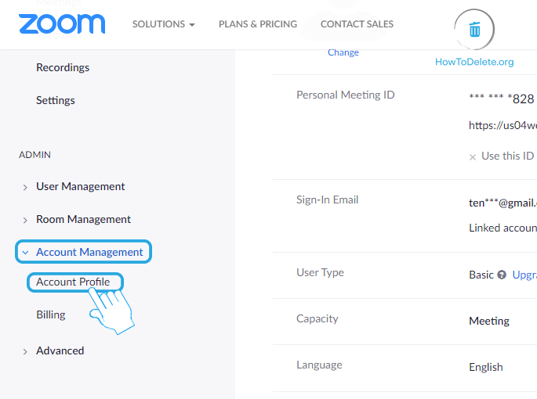Expand the Room Management section

[x=83, y=220]
